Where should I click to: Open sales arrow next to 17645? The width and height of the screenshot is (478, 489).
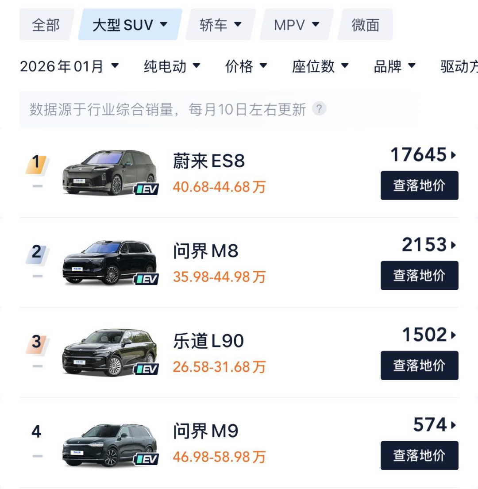(453, 155)
